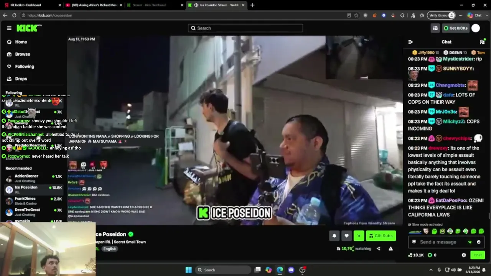This screenshot has width=491, height=276.
Task: Open the Copilot Chat sidebar
Action: (x=475, y=15)
